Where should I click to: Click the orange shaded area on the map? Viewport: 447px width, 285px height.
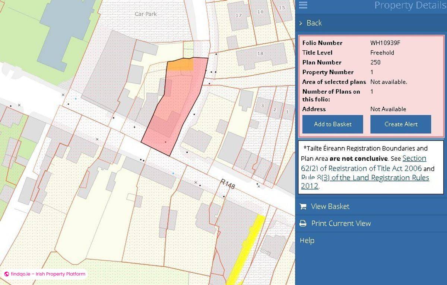[x=180, y=65]
